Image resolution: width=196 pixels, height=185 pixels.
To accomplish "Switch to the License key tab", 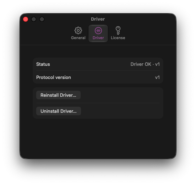I will (118, 33).
